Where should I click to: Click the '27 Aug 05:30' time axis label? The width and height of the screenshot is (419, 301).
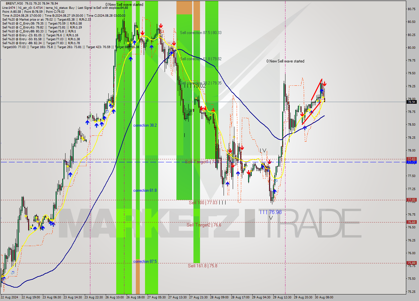click(157, 297)
